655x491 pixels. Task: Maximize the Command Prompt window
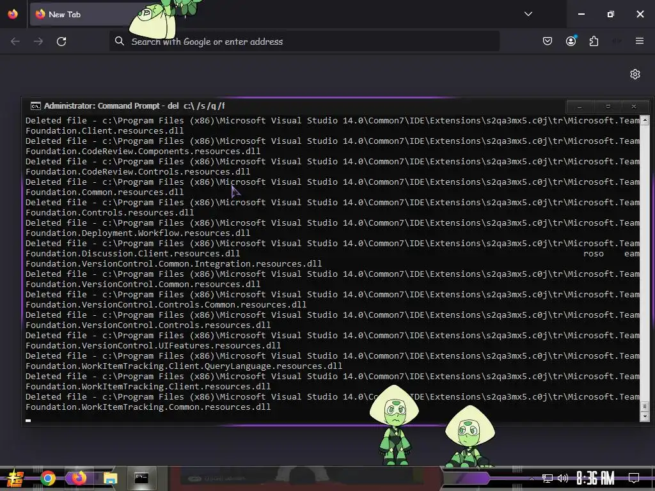click(x=608, y=107)
